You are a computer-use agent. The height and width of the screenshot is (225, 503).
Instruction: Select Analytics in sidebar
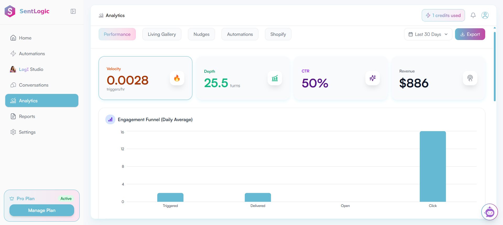(42, 101)
